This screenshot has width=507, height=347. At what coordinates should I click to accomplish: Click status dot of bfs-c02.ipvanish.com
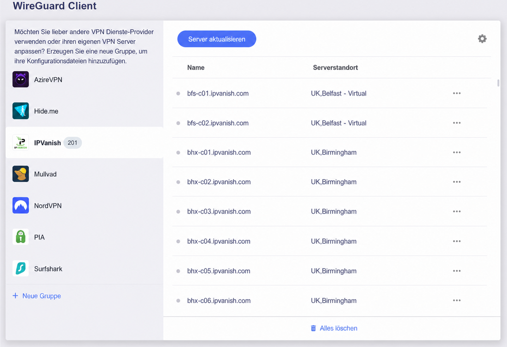coord(178,123)
